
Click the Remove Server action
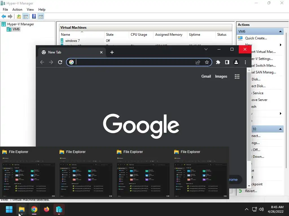[x=259, y=100]
